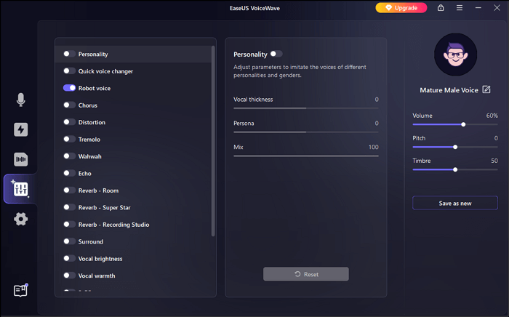
Task: Select the Robot voice label
Action: [x=94, y=88]
